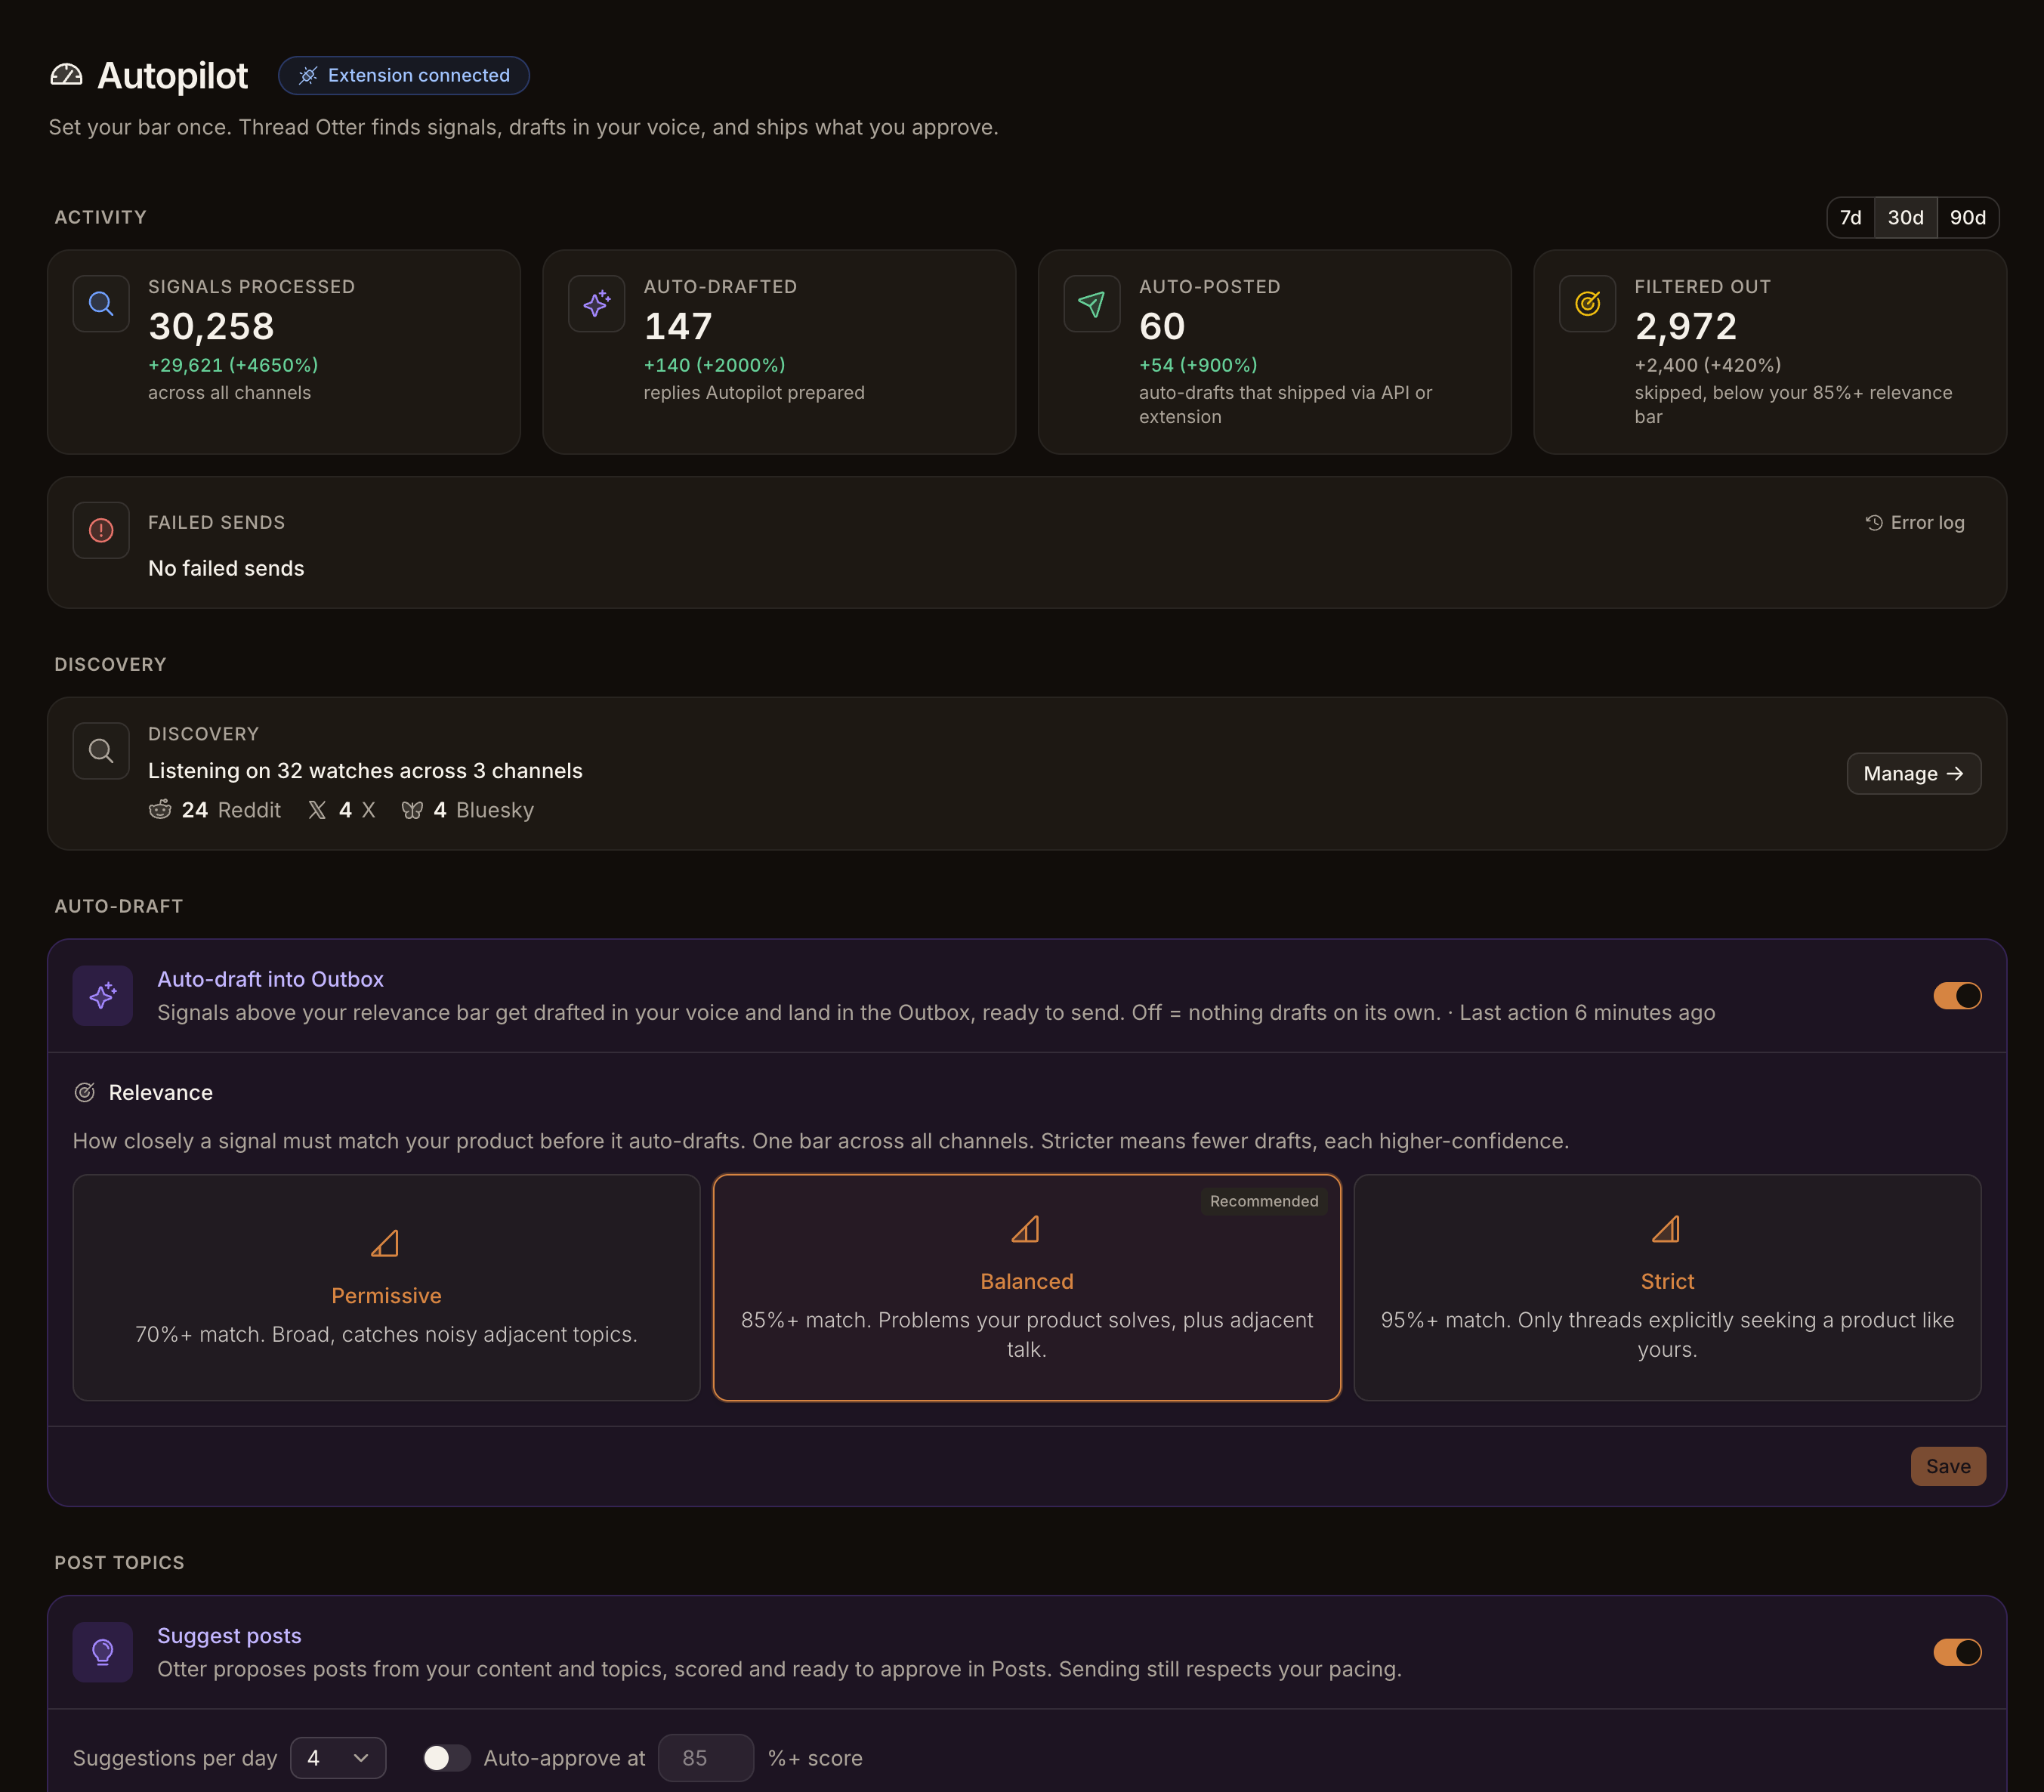Viewport: 2044px width, 1792px height.
Task: Select the Balanced relevance option
Action: click(1027, 1288)
